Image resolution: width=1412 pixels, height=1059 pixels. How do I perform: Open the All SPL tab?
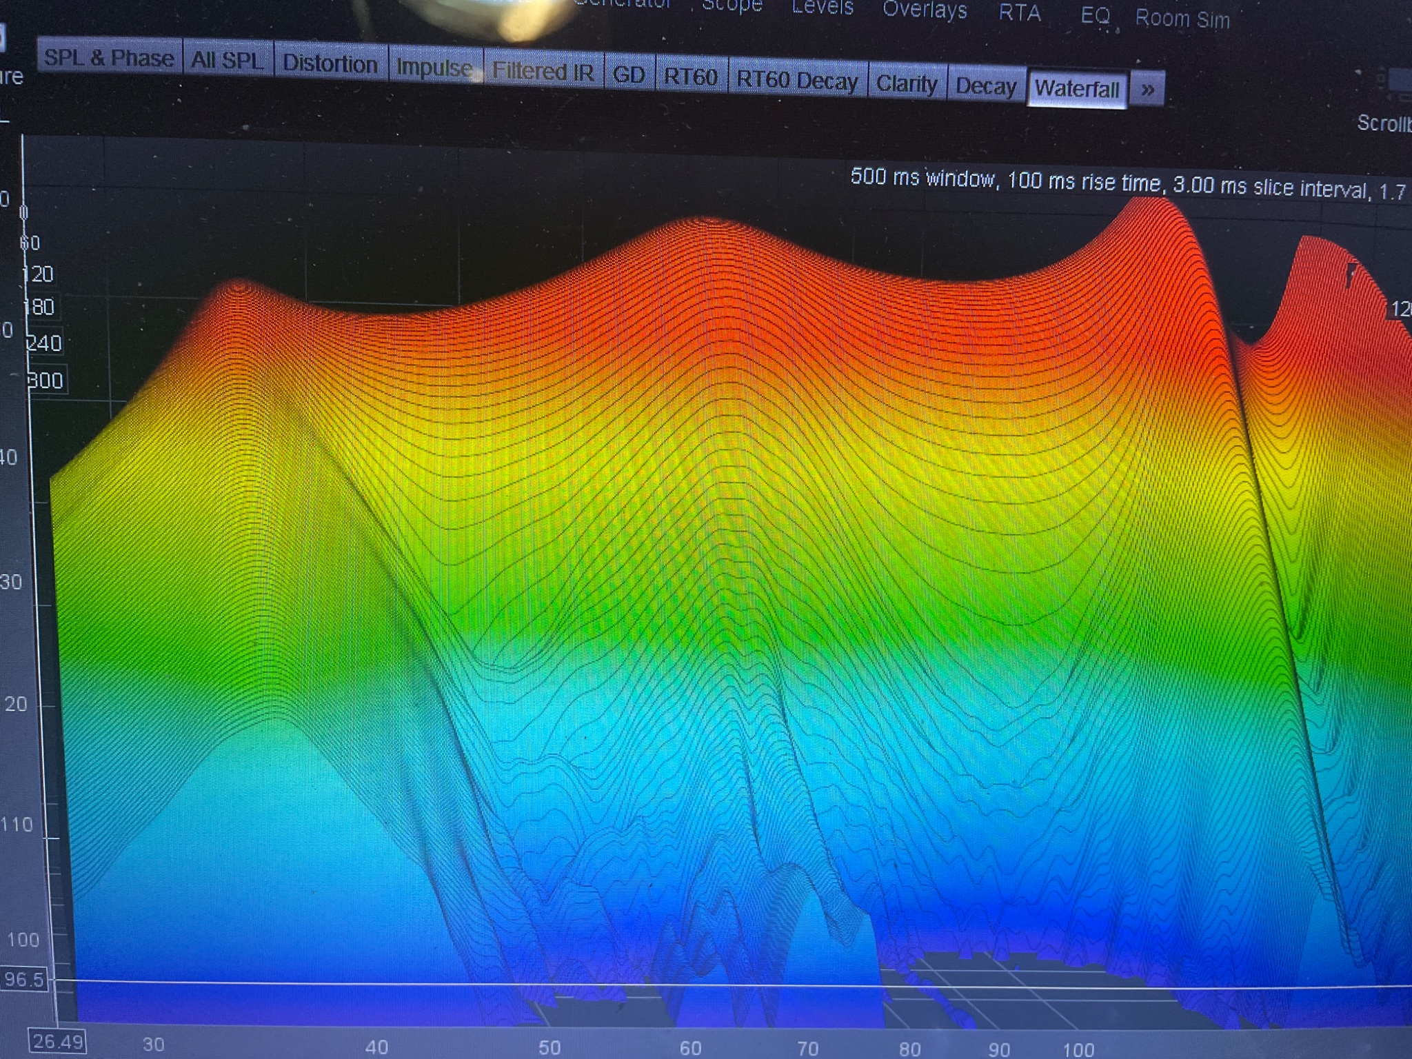coord(228,60)
